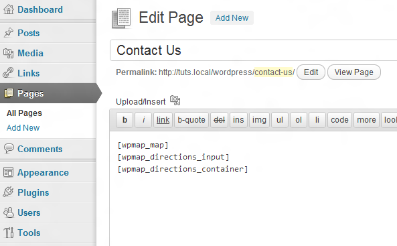Click the Contact Us title field
397x246 pixels.
pos(254,50)
